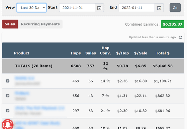Switch to the Sales tab
The width and height of the screenshot is (187, 129).
10,24
